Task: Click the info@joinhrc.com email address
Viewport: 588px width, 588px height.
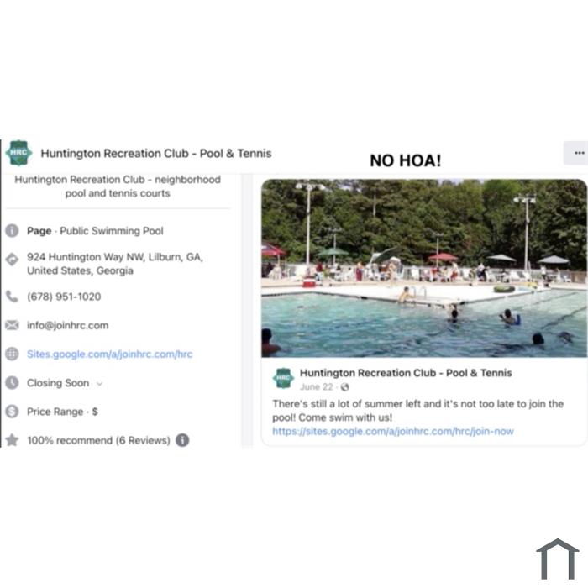Action: 67,326
